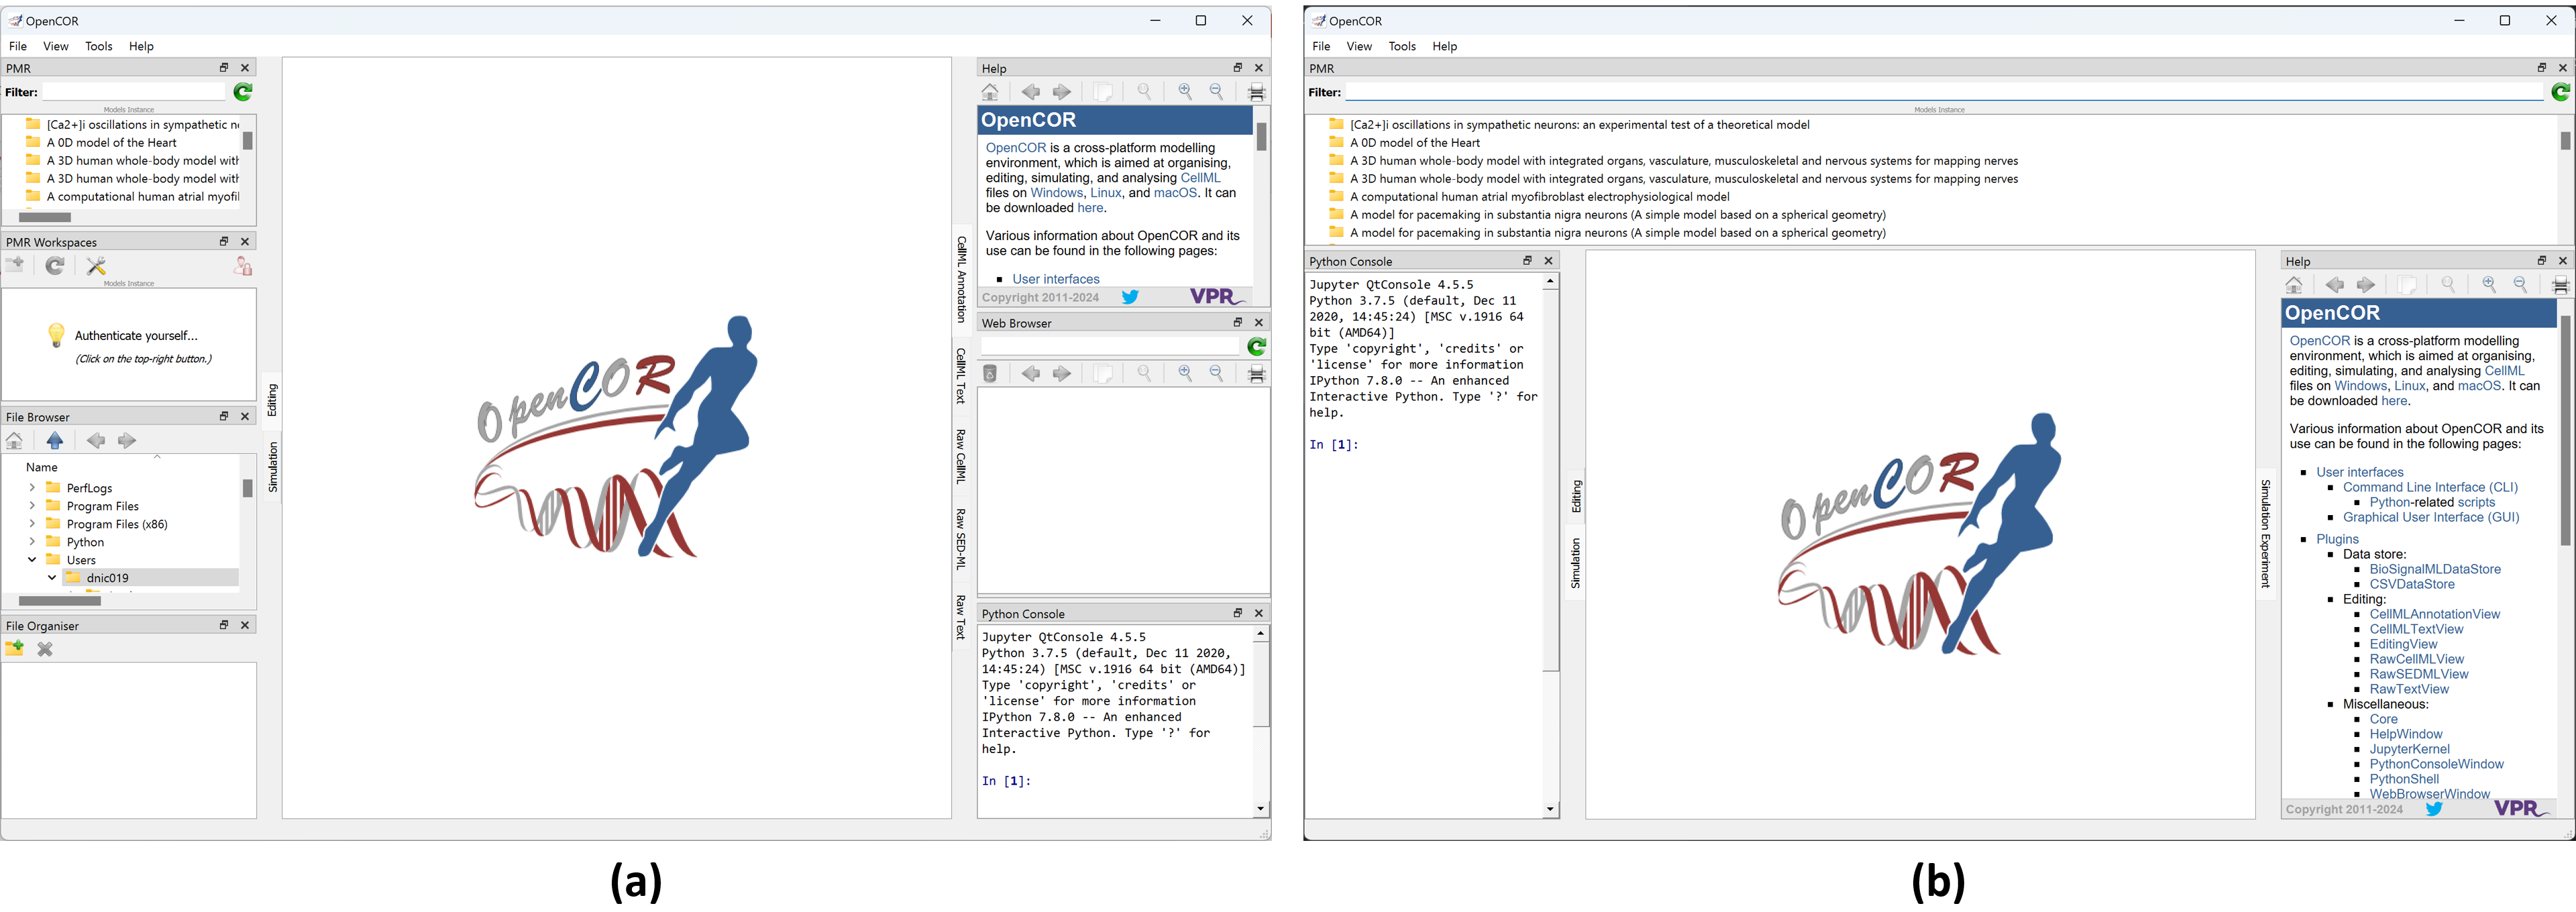Close the Python Console panel in window (b)

pyautogui.click(x=1549, y=261)
